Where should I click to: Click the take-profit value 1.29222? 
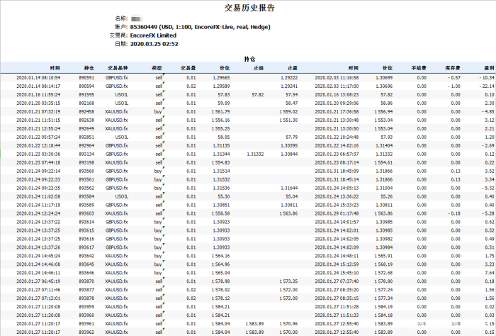coord(289,77)
